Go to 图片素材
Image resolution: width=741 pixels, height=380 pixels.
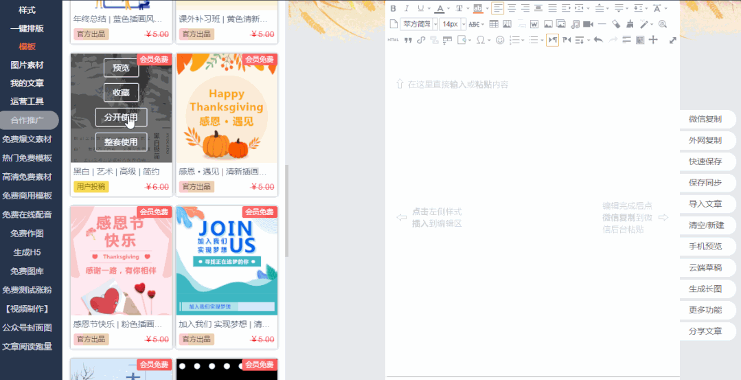tap(27, 65)
